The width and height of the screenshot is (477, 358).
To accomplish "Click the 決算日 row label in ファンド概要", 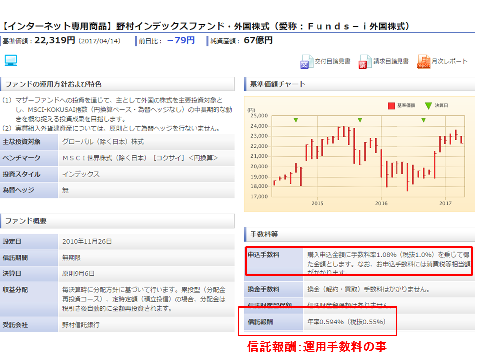I will (x=12, y=273).
